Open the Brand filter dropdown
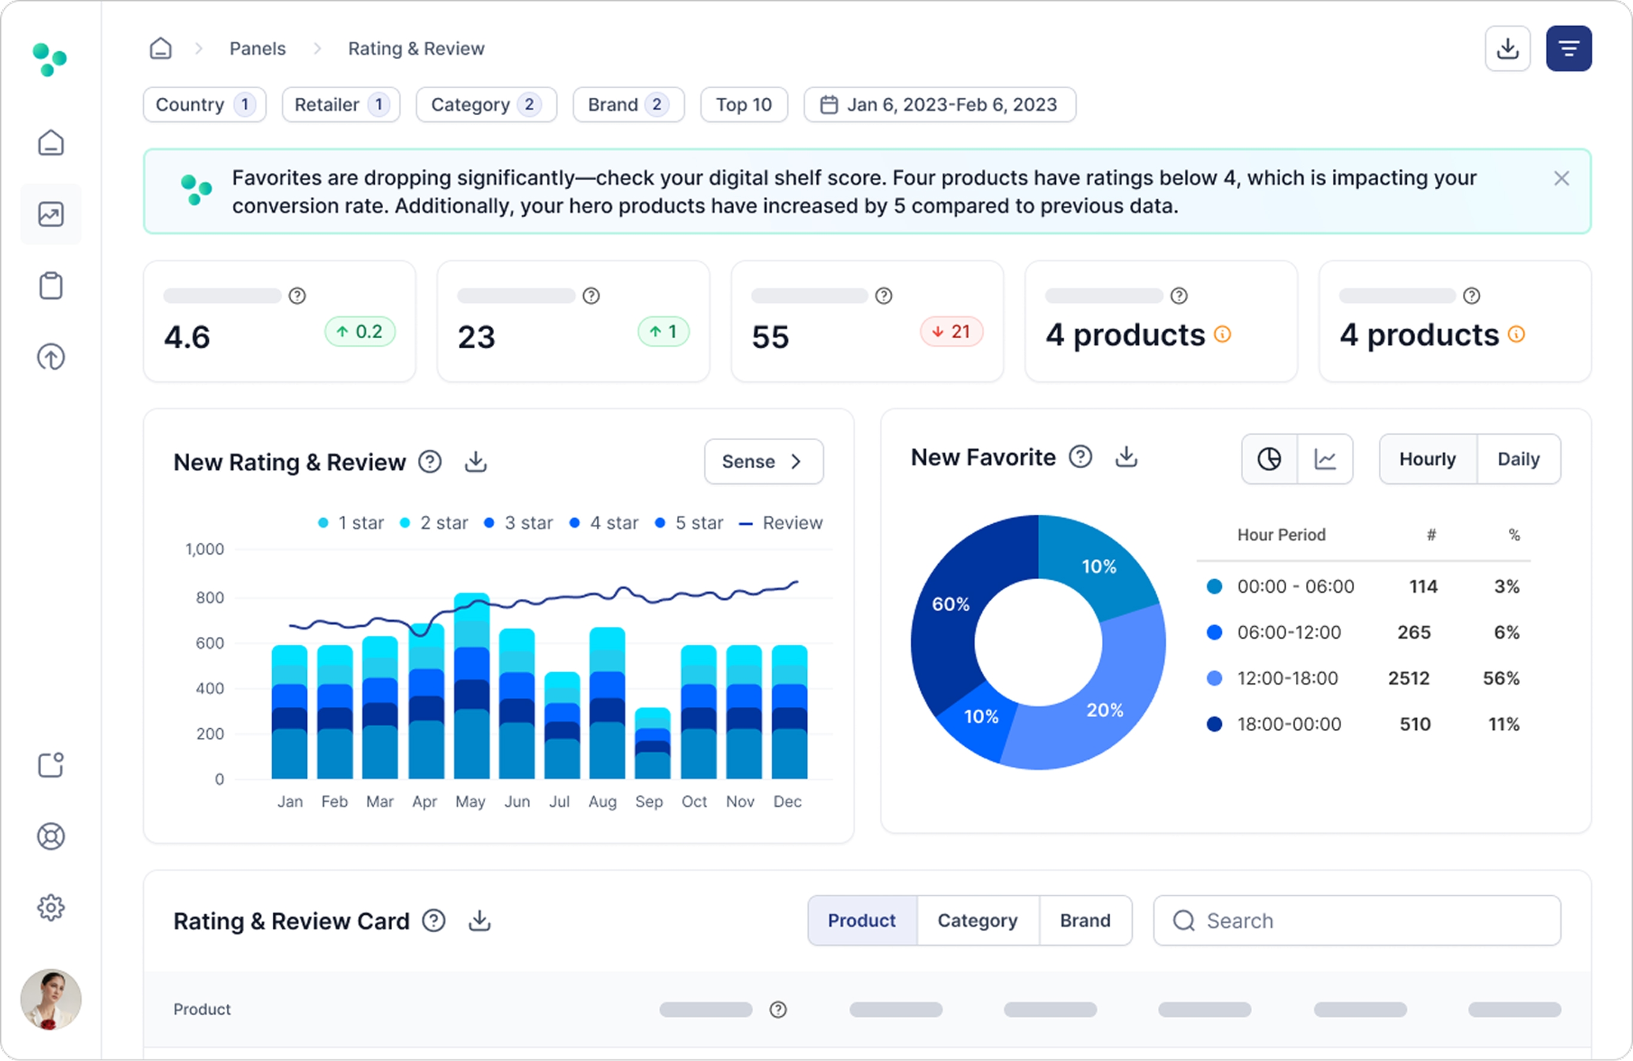Screen dimensions: 1633x1061 [628, 105]
